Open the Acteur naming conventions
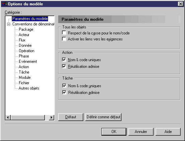This screenshot has height=141, width=185. [24, 35]
